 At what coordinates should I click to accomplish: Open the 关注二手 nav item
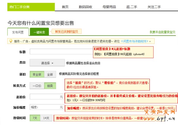coord(155,7)
